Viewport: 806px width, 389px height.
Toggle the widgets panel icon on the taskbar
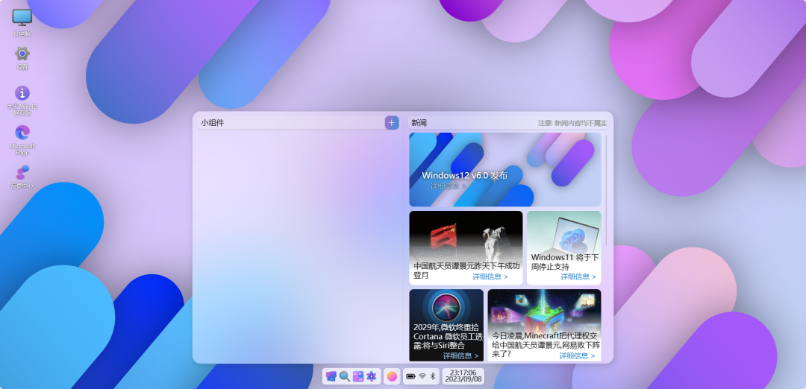pyautogui.click(x=357, y=376)
